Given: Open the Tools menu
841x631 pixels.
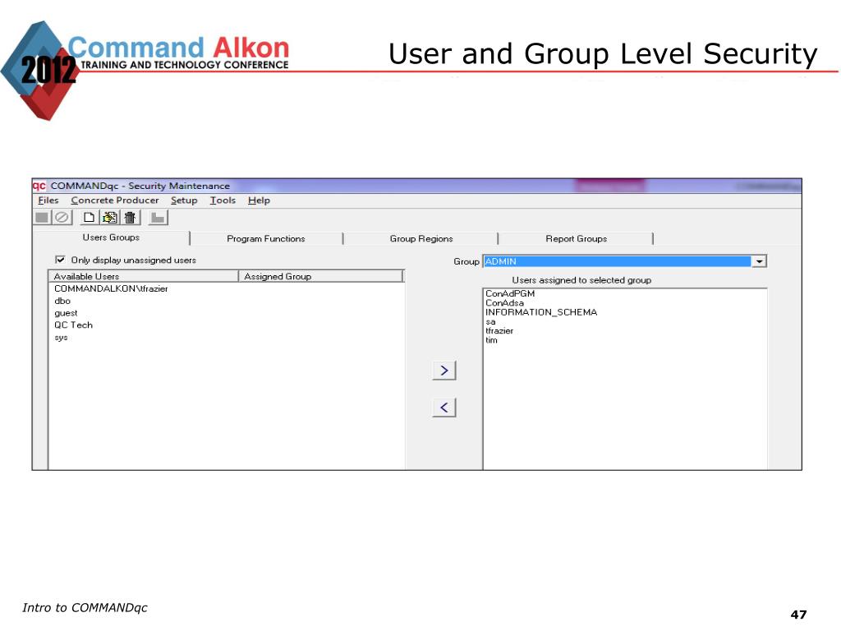Looking at the screenshot, I should (x=223, y=200).
